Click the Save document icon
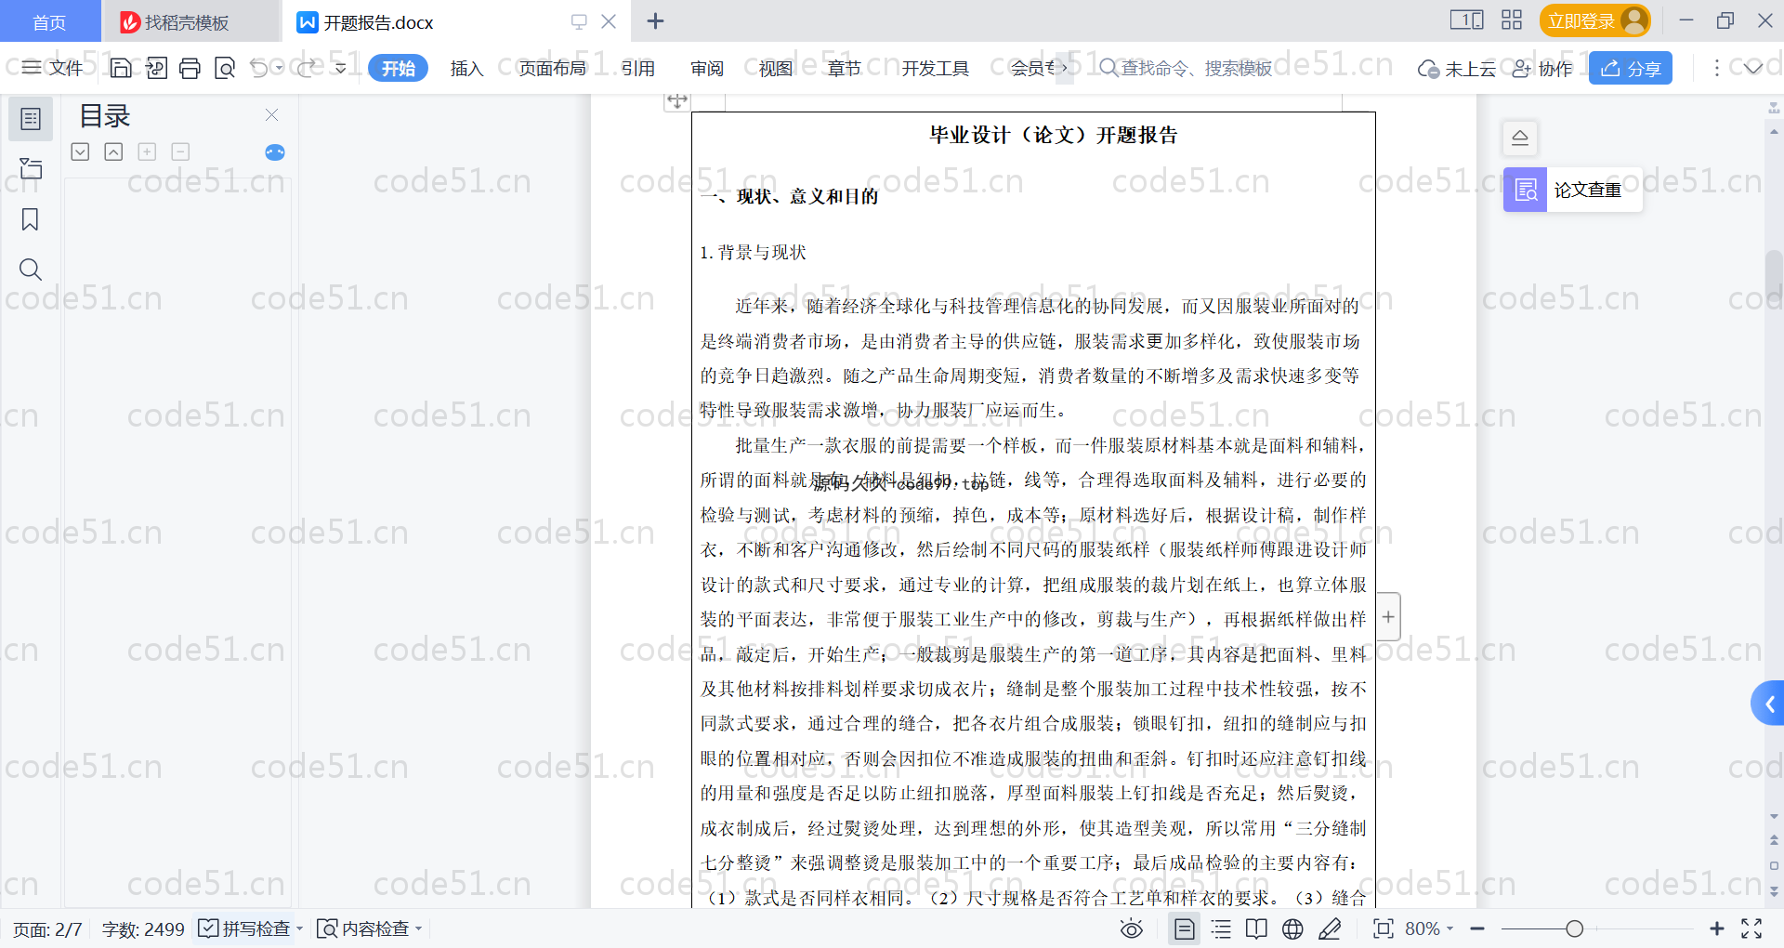 (121, 68)
